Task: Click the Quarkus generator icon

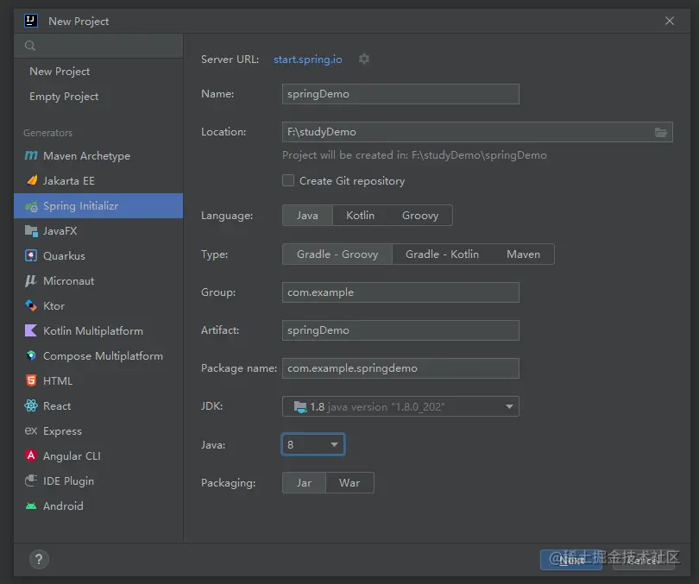Action: pos(31,255)
